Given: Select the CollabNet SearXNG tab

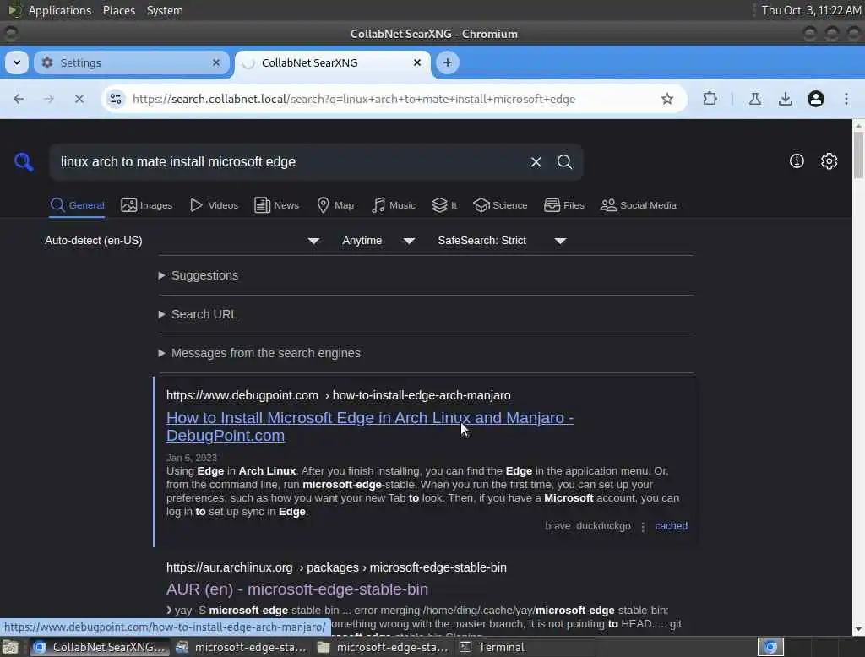Looking at the screenshot, I should click(333, 62).
